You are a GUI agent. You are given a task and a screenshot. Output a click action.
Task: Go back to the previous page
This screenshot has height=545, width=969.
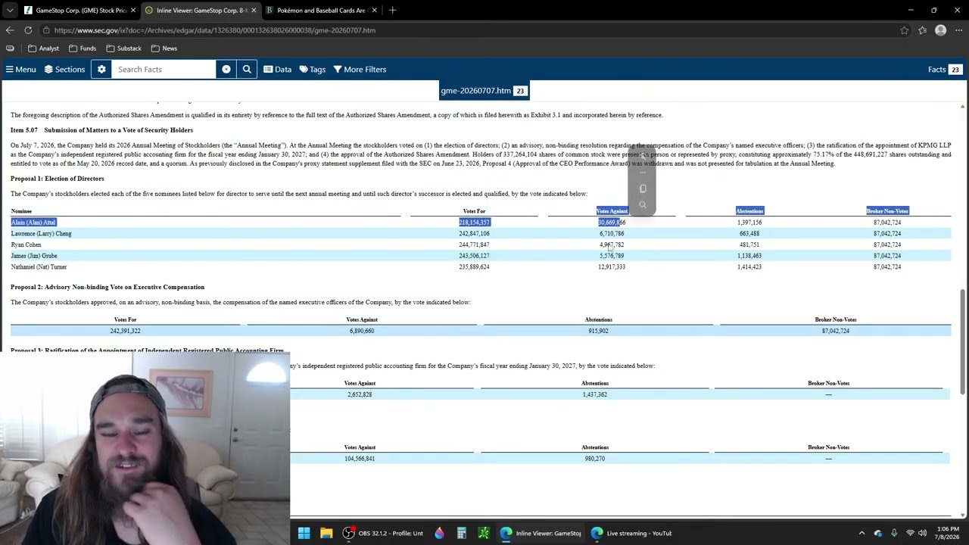click(x=10, y=30)
